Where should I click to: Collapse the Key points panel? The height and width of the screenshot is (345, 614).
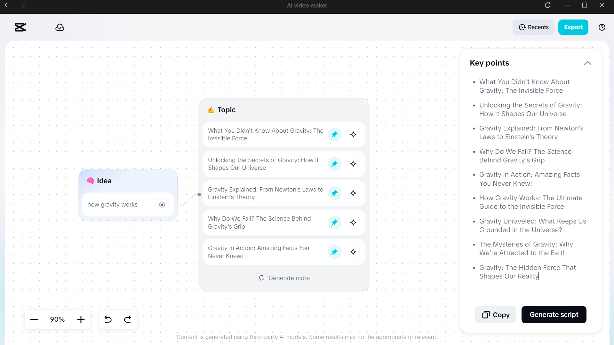[587, 63]
